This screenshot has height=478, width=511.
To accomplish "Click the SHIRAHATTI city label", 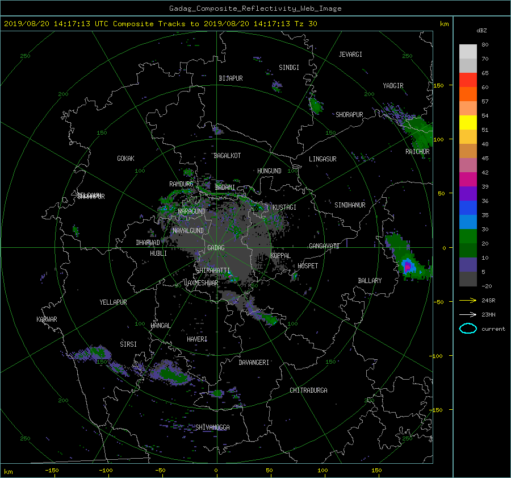I will 213,271.
